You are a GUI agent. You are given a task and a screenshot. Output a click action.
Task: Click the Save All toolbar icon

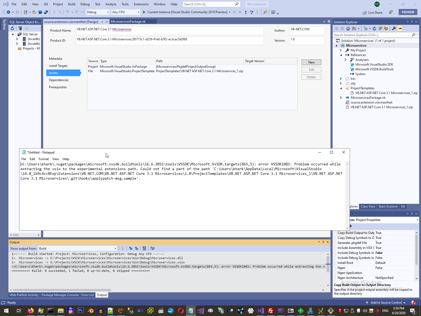46,12
